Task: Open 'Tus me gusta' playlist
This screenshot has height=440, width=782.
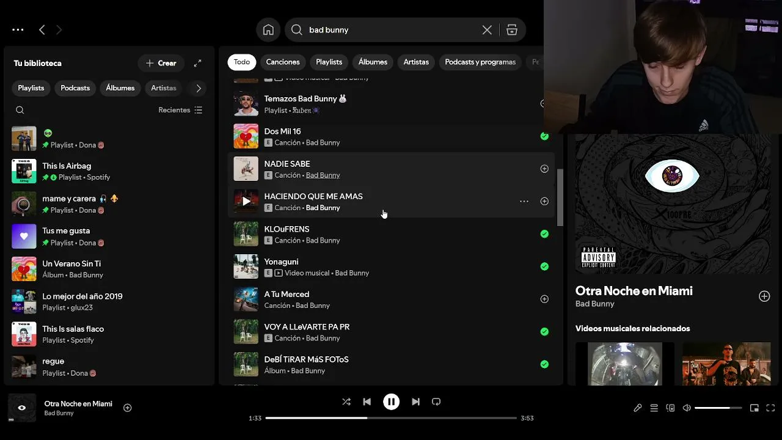Action: tap(109, 237)
